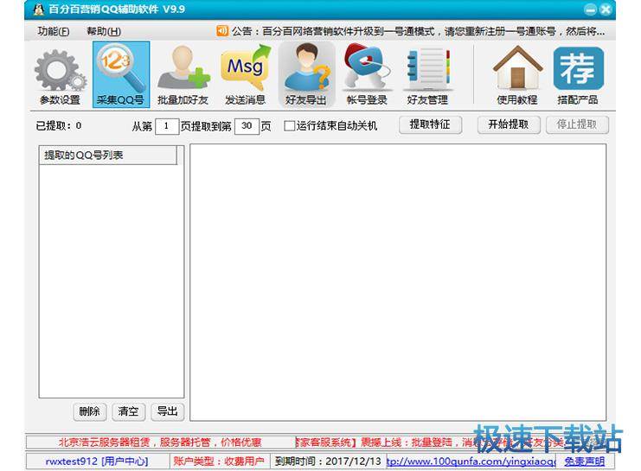Open 参数设置 gear icon

pos(60,75)
